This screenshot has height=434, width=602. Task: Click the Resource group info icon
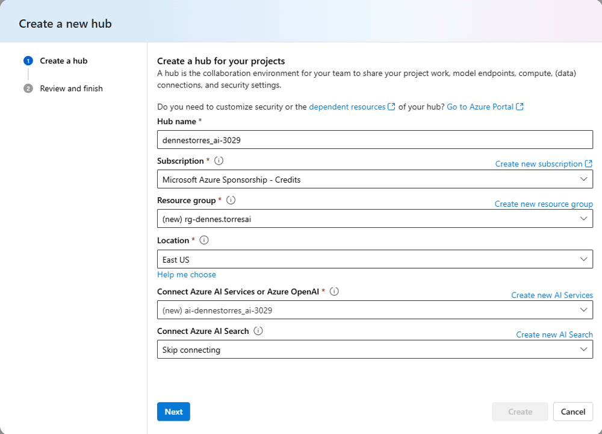[231, 200]
